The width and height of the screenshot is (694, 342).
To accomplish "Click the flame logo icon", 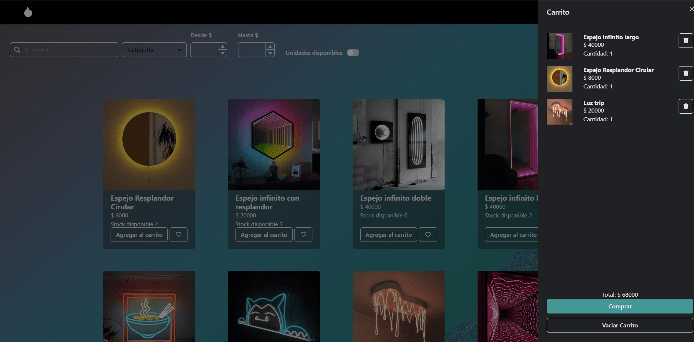I will point(28,12).
